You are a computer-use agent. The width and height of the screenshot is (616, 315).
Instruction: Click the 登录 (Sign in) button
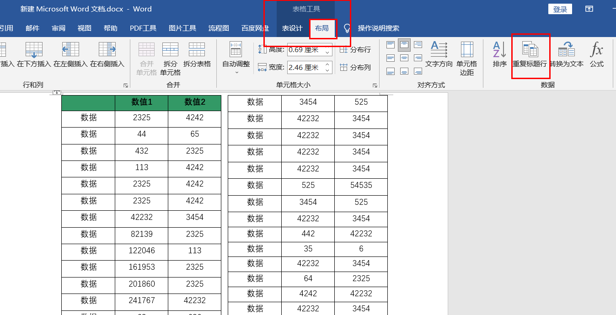point(560,9)
